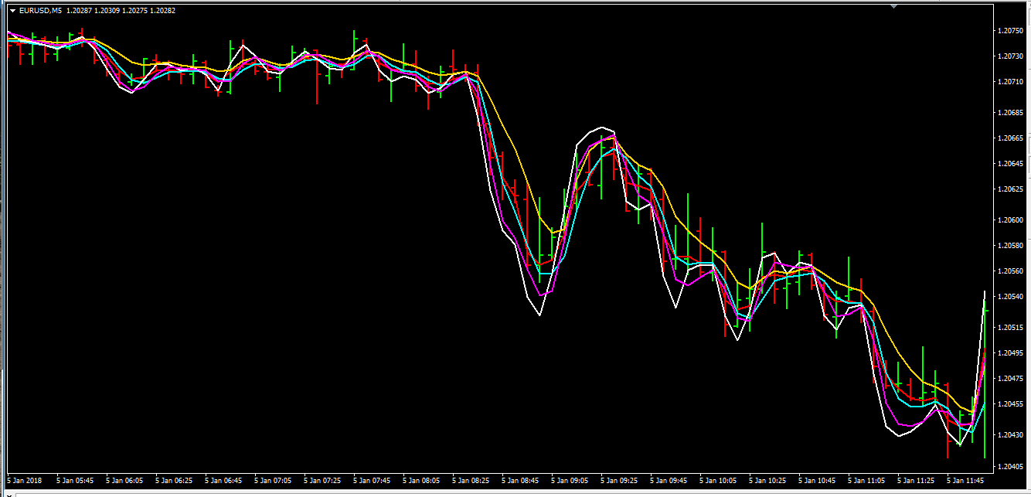Click the 1.20710 price scale label
This screenshot has height=497, width=1031.
pyautogui.click(x=1010, y=82)
